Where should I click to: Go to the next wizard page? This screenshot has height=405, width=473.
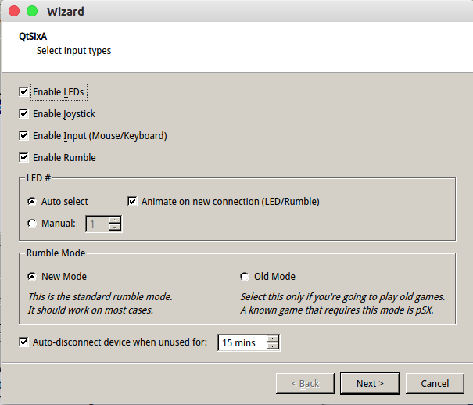coord(370,383)
